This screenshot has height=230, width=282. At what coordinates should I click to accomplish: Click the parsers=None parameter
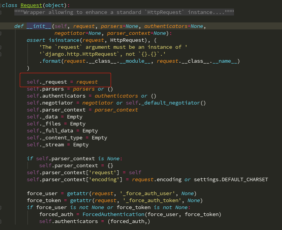[120, 26]
